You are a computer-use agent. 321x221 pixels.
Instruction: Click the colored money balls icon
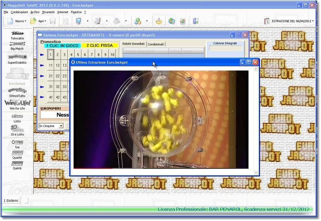[x=138, y=21]
